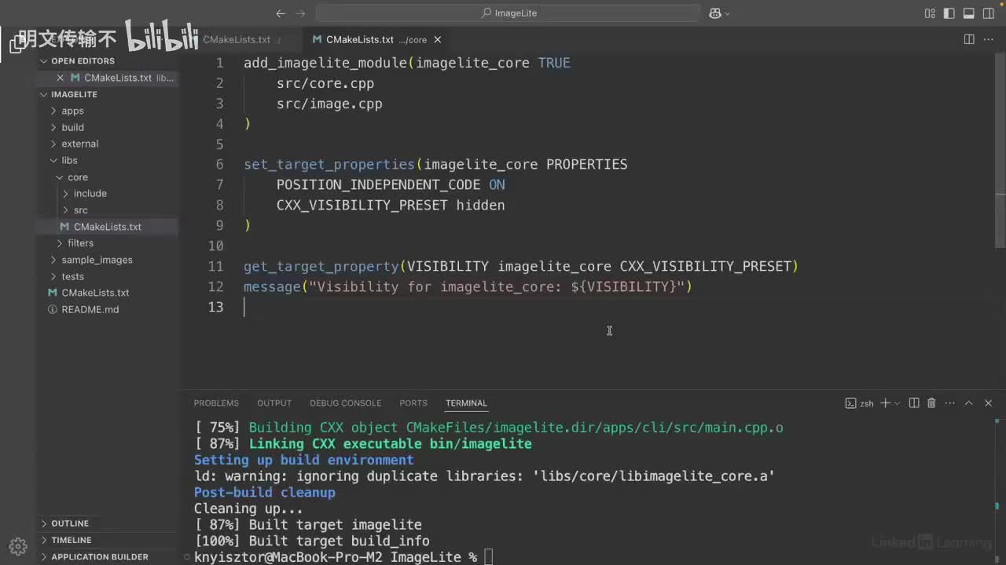Split the editor to the right
1006x565 pixels.
[969, 39]
